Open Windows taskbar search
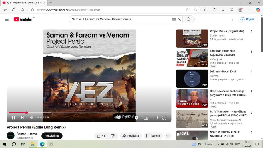The image size is (263, 148). (x=14, y=144)
